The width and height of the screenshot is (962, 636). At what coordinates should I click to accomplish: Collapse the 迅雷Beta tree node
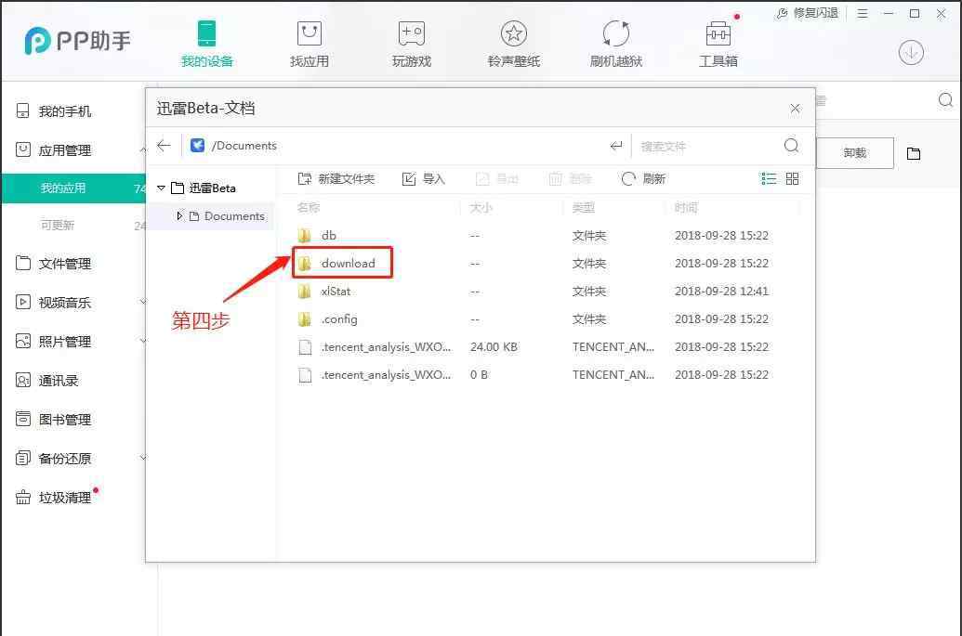[162, 188]
